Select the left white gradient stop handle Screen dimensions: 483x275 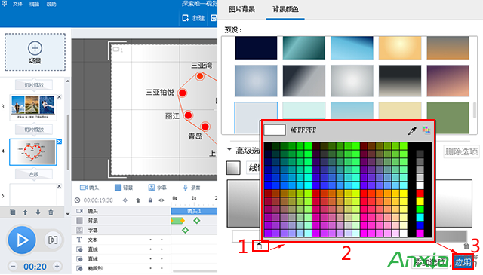point(260,246)
